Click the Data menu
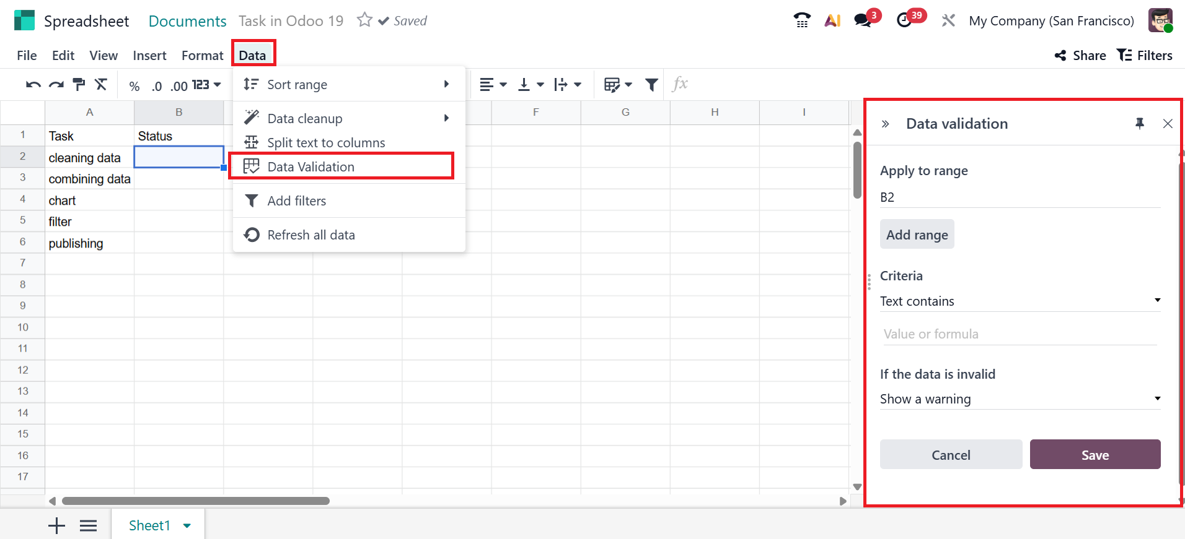Screen dimensions: 1185x539 [x=252, y=56]
